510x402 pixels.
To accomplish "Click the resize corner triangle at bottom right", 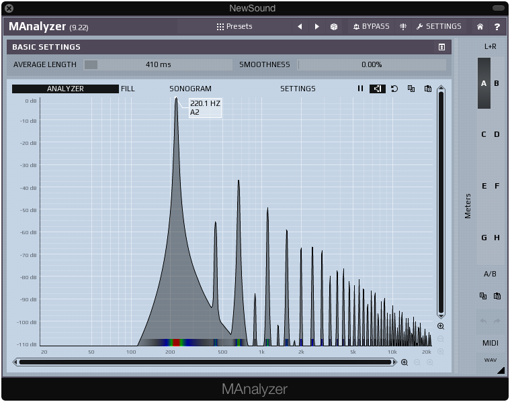I will pos(501,370).
